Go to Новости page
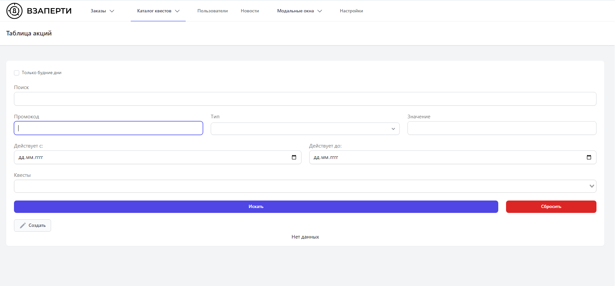 (x=250, y=11)
